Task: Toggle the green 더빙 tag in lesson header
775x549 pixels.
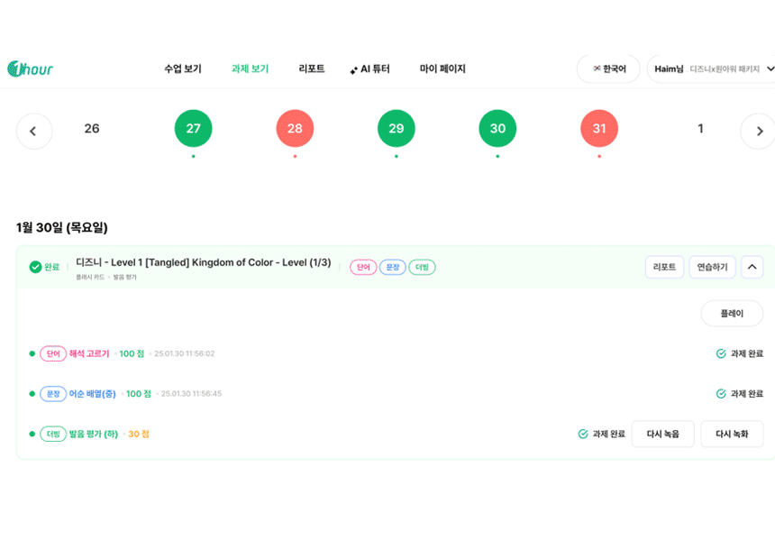Action: tap(422, 268)
